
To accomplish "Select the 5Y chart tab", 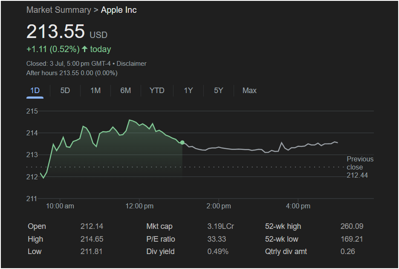I will pos(219,91).
